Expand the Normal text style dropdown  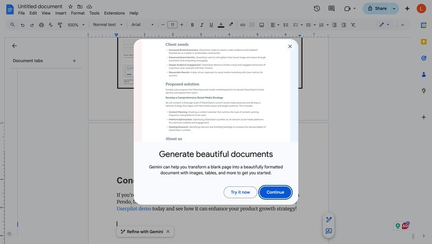tap(107, 25)
